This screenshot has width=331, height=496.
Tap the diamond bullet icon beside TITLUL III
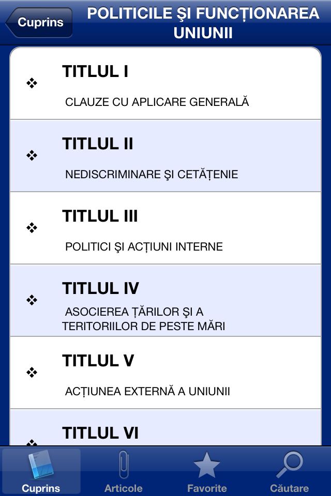point(32,228)
